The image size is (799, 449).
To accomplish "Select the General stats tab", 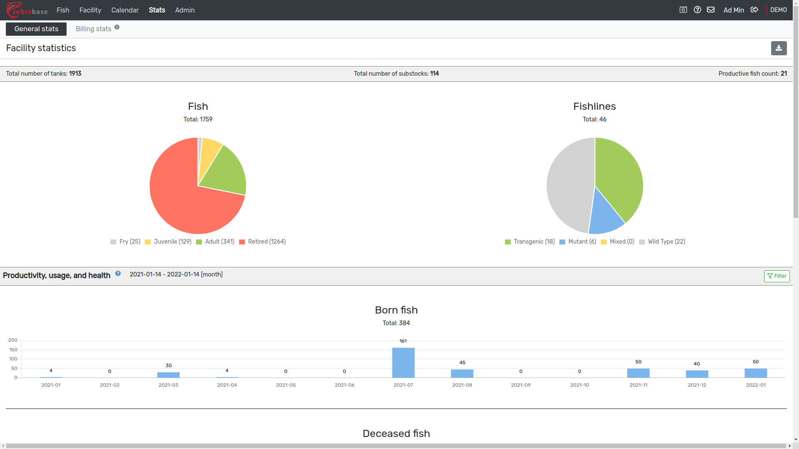I will [x=36, y=29].
